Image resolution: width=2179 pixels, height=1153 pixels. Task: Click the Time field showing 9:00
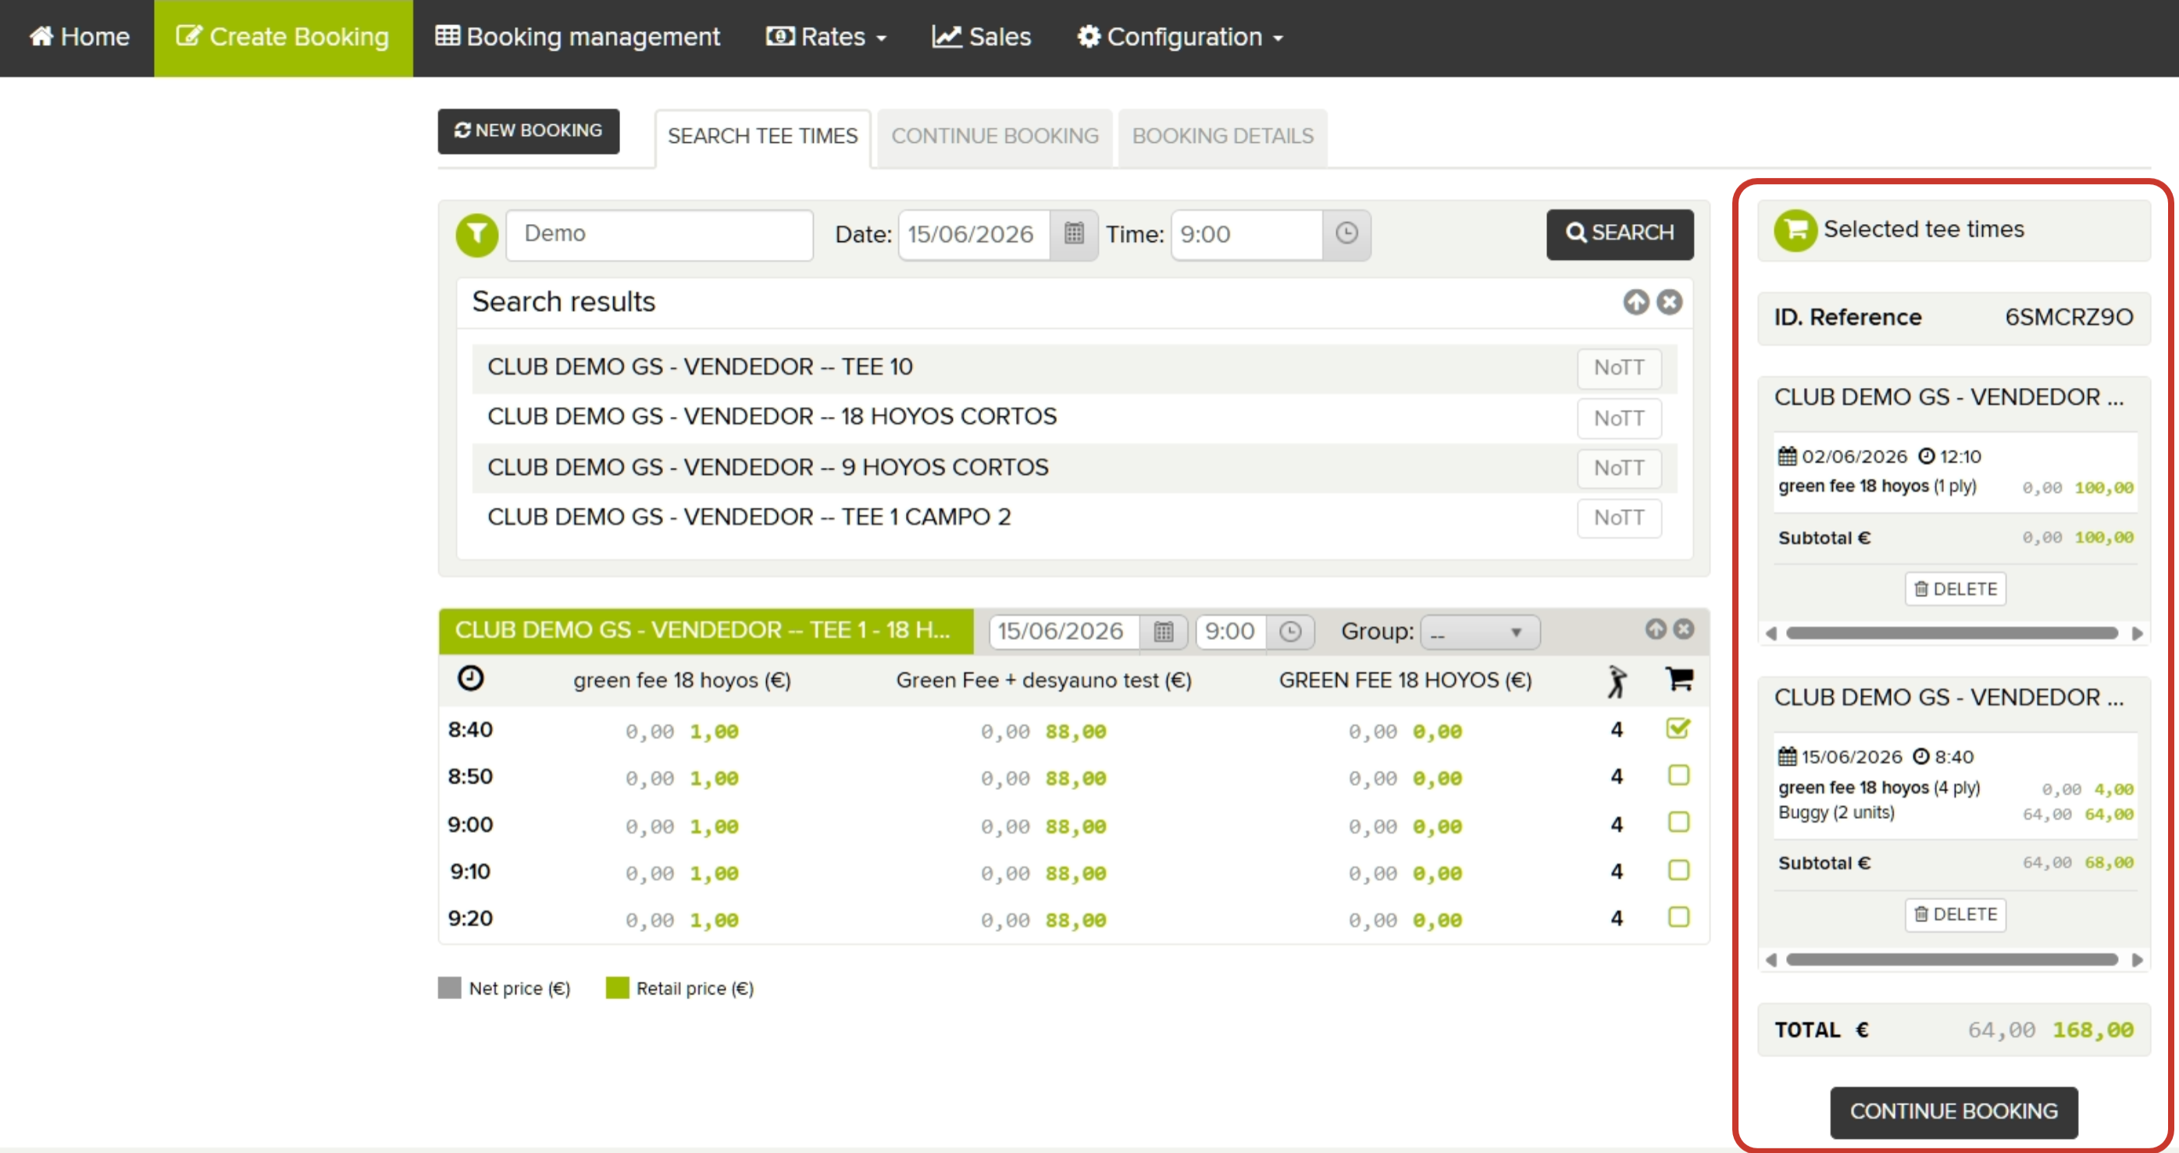pyautogui.click(x=1246, y=234)
